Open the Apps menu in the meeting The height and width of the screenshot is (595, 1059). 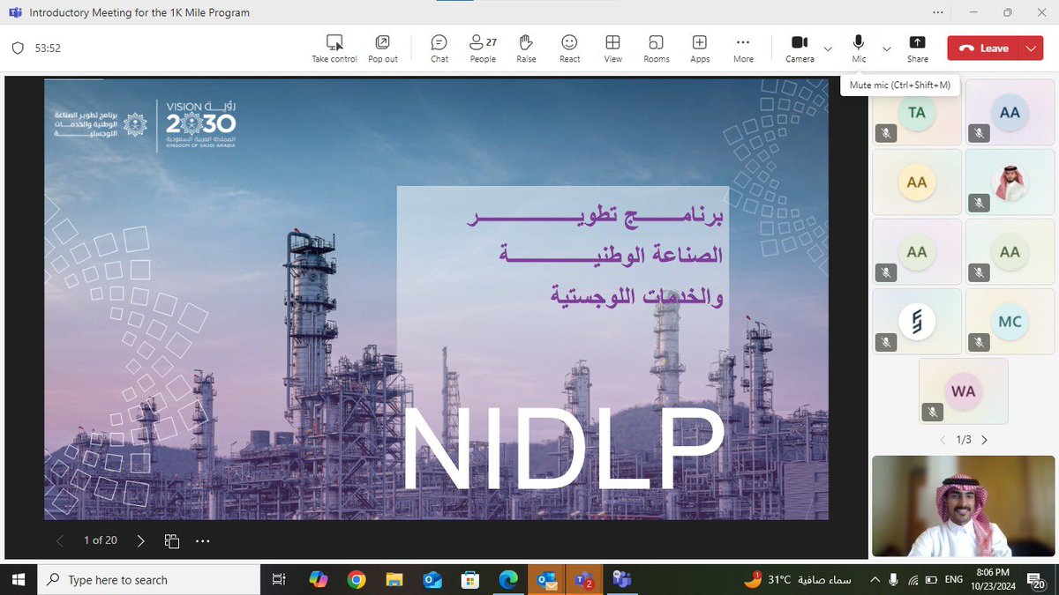point(700,48)
